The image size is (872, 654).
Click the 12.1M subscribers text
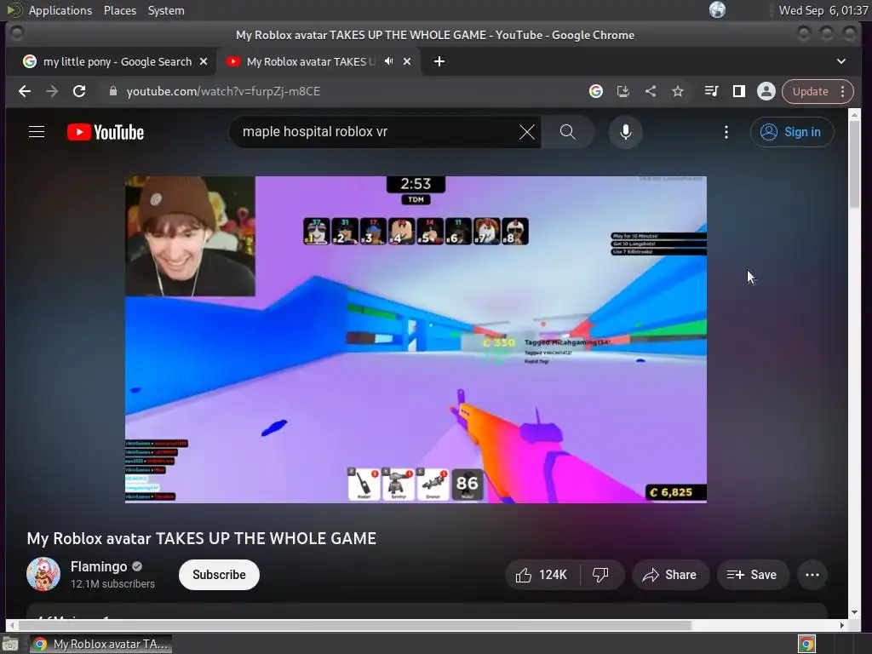[112, 584]
